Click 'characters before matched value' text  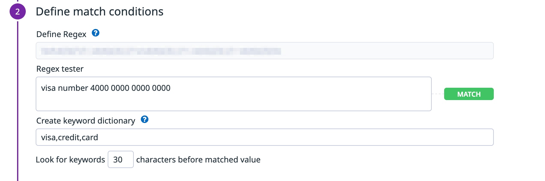(198, 159)
